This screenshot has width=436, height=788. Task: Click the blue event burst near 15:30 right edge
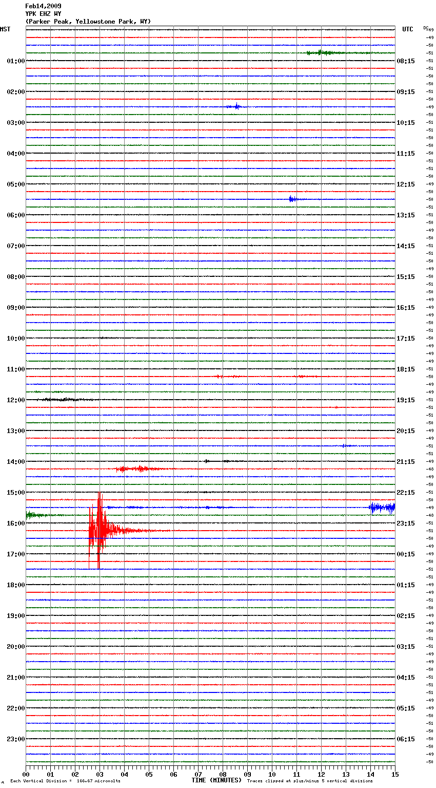(x=382, y=508)
